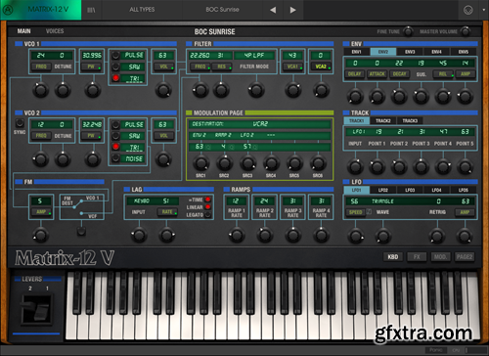Image resolution: width=489 pixels, height=356 pixels.
Task: Click the VCO 1 volume value 63
Action: pos(163,56)
